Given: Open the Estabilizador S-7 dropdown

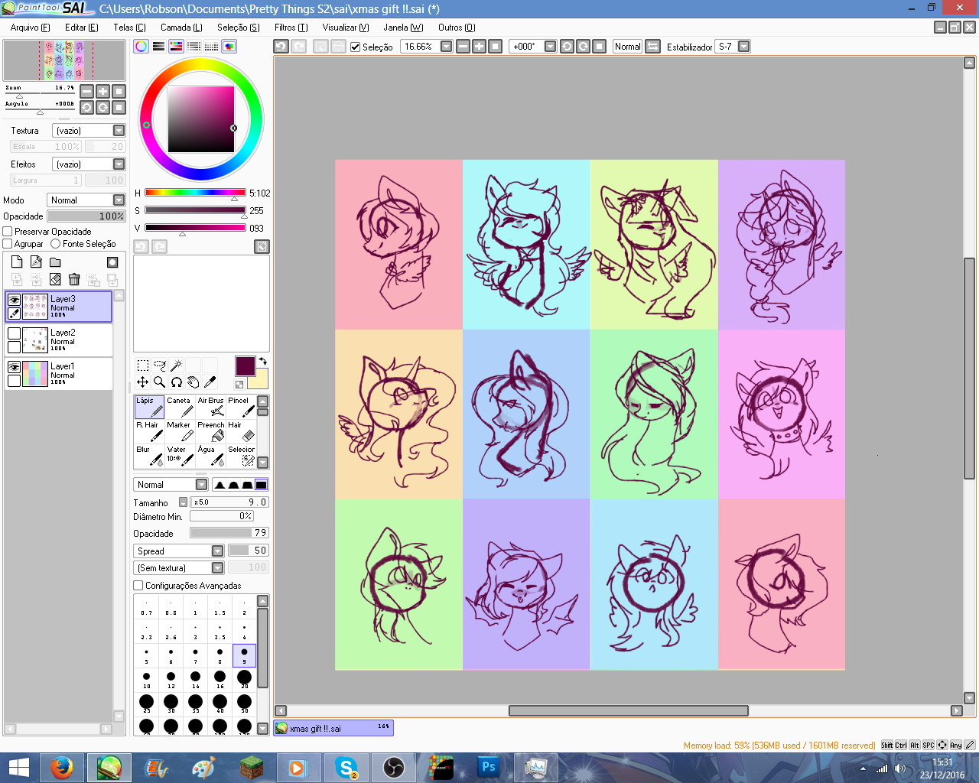Looking at the screenshot, I should (x=733, y=47).
